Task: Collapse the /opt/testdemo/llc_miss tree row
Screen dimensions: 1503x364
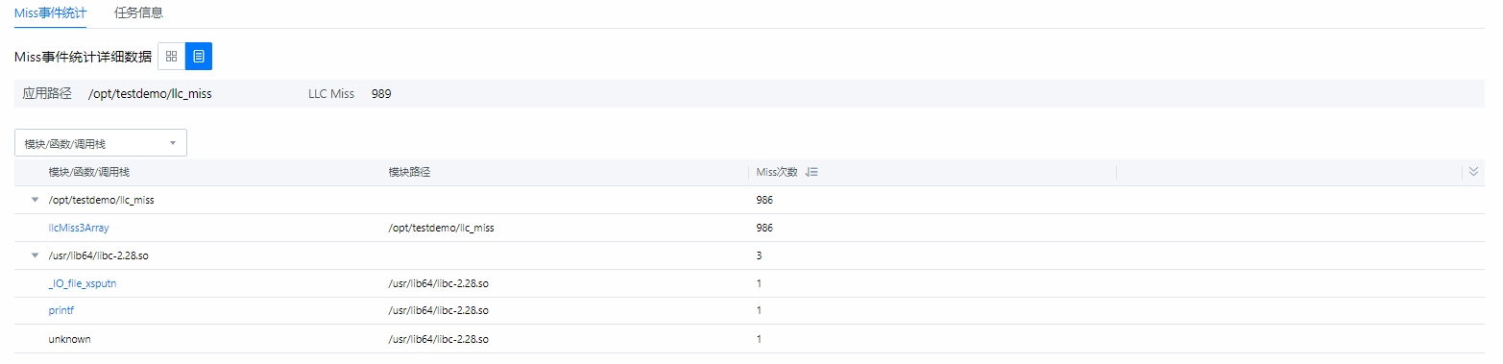Action: 36,201
